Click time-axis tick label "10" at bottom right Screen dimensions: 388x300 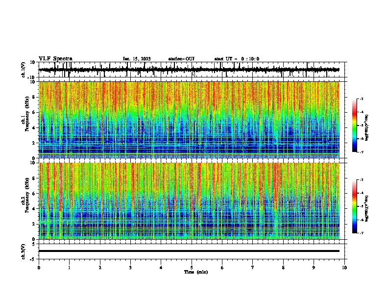(x=344, y=268)
